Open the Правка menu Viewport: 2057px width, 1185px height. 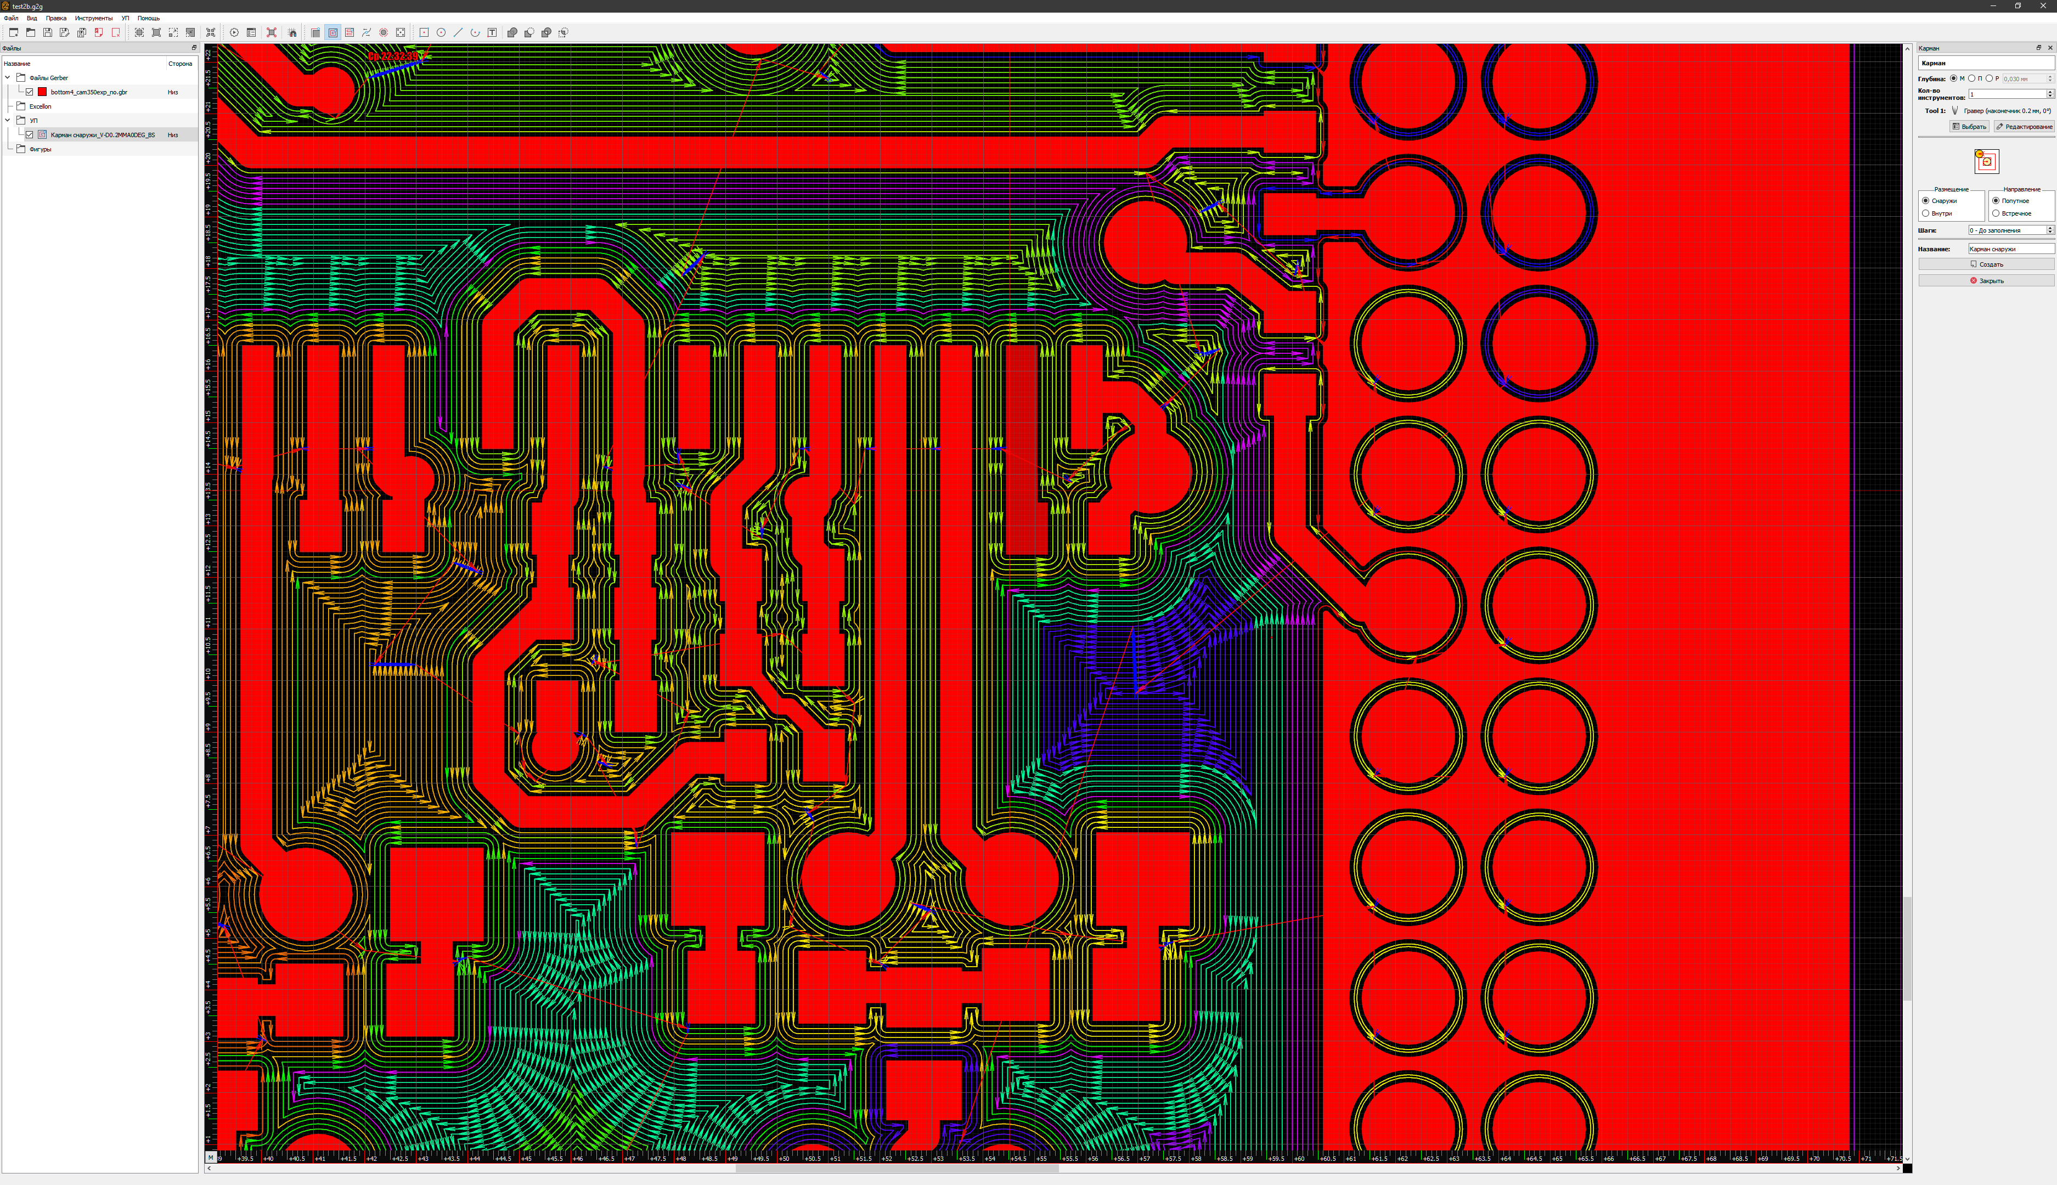[x=56, y=18]
